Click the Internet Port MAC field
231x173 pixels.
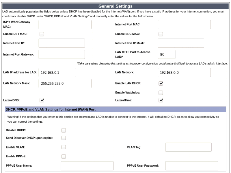click(x=184, y=25)
